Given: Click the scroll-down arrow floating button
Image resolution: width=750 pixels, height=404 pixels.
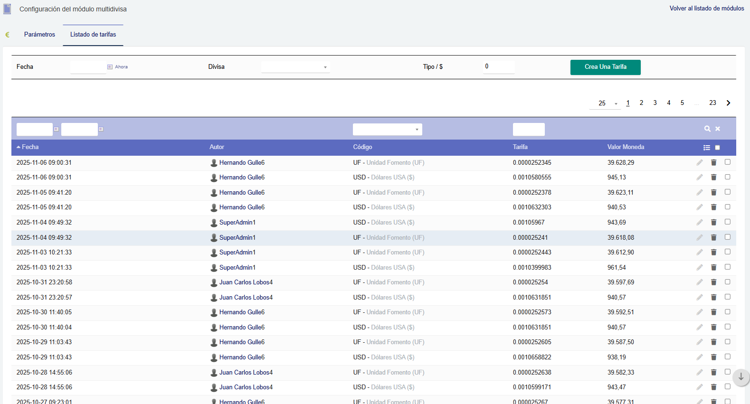Looking at the screenshot, I should point(741,377).
